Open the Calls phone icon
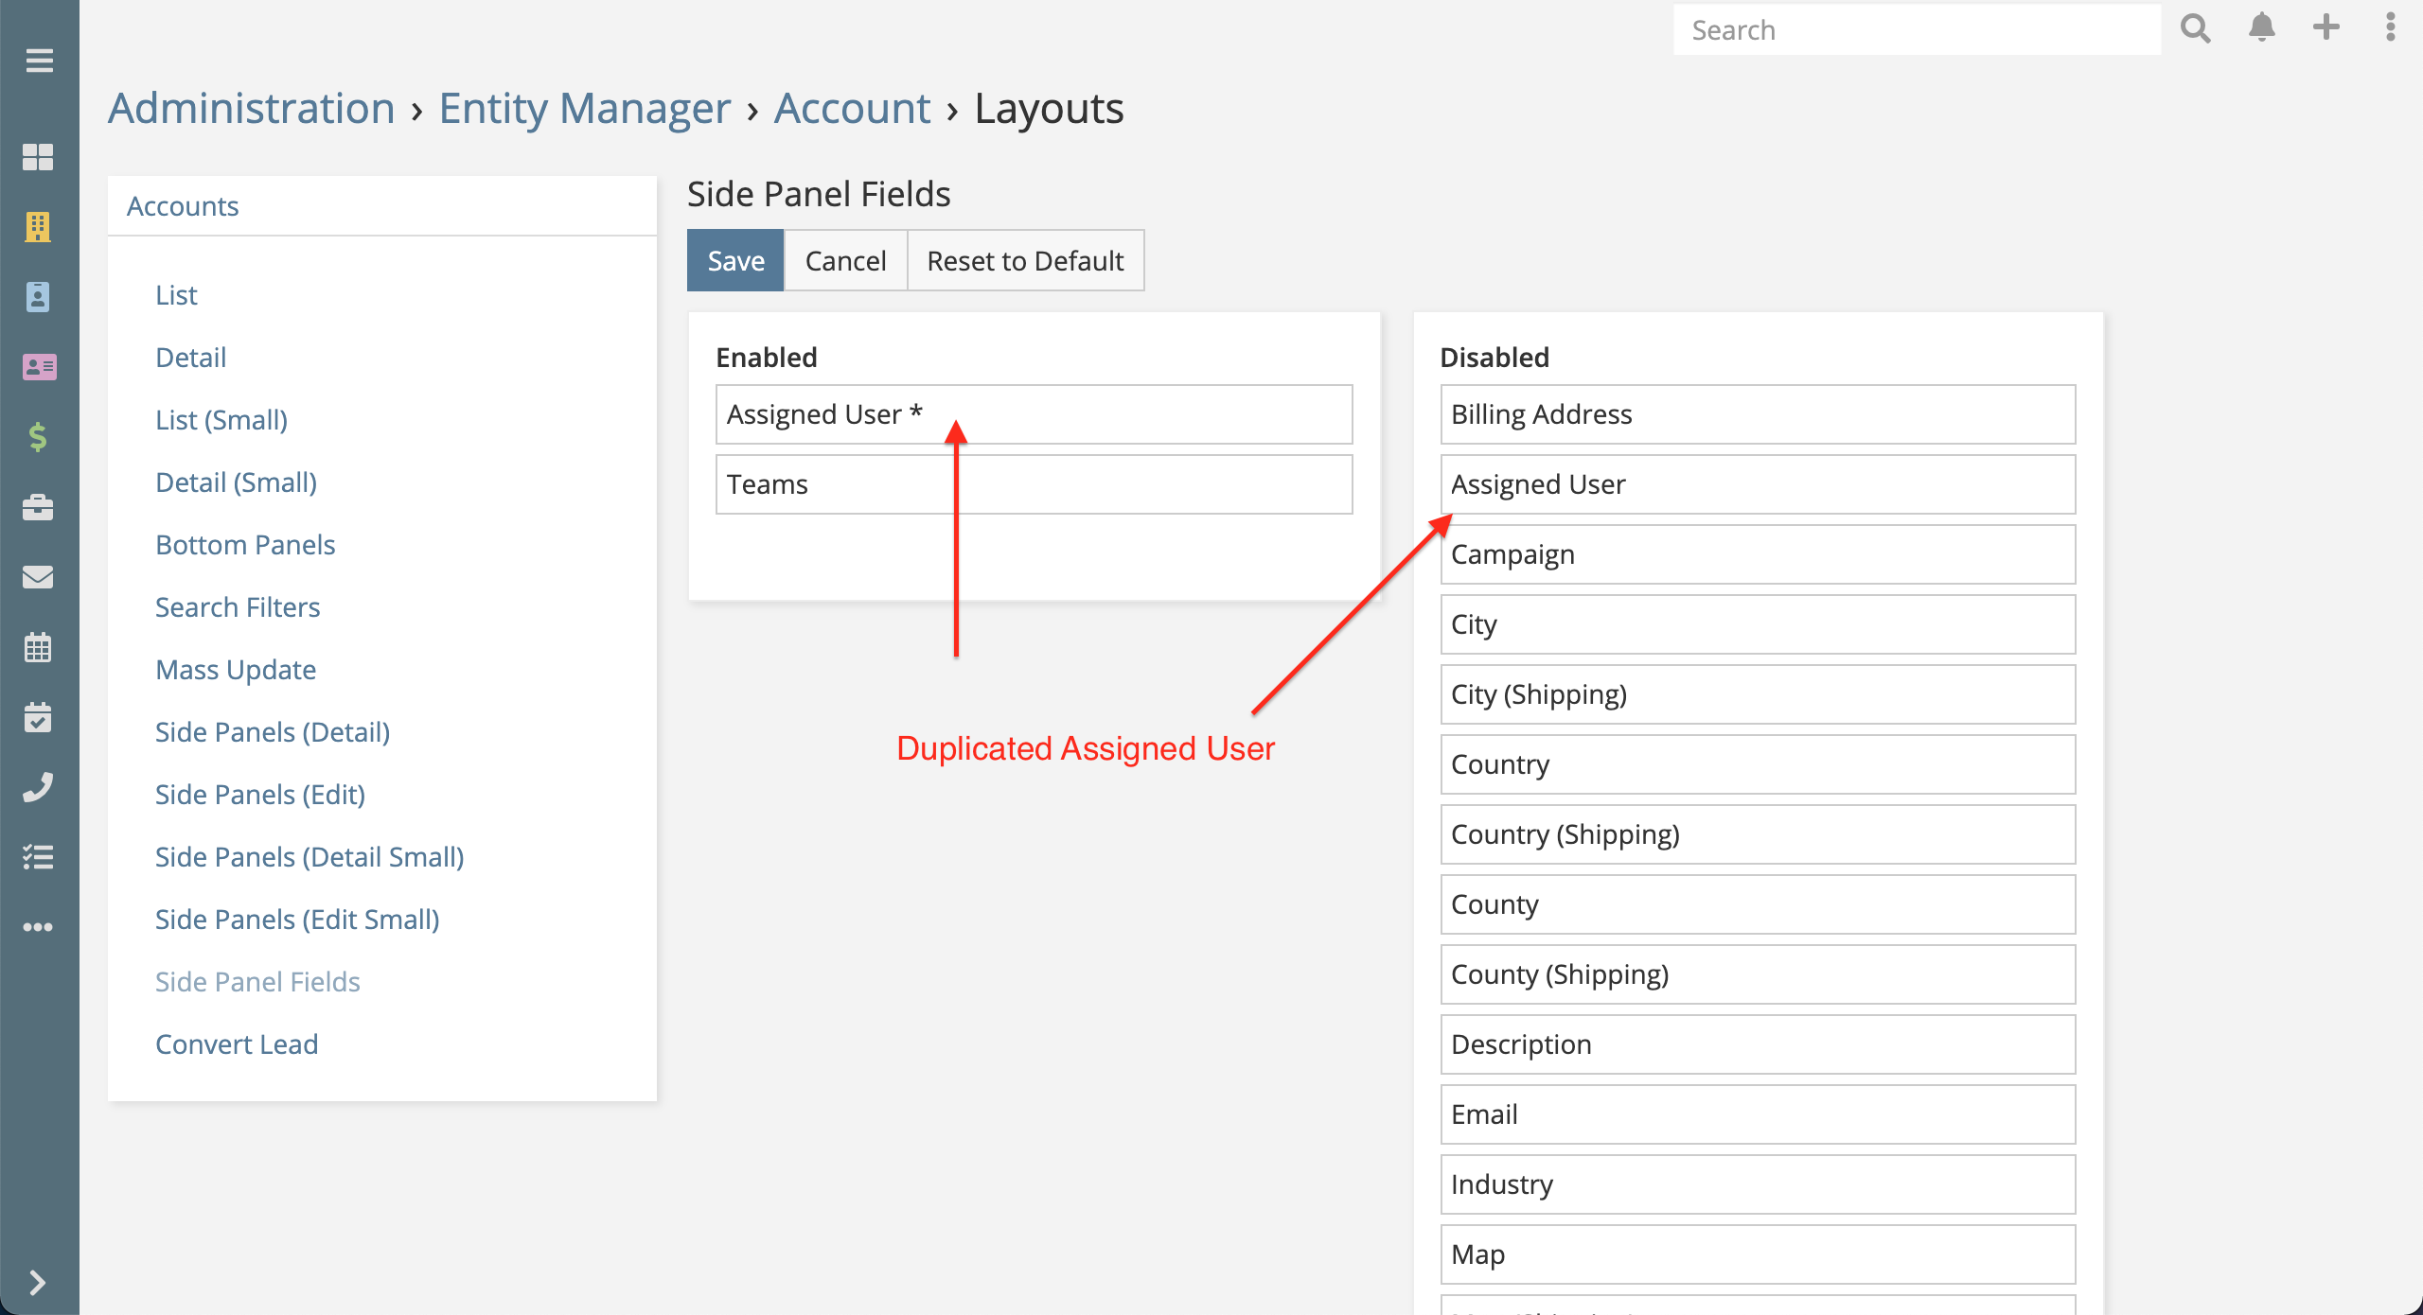 [x=38, y=788]
